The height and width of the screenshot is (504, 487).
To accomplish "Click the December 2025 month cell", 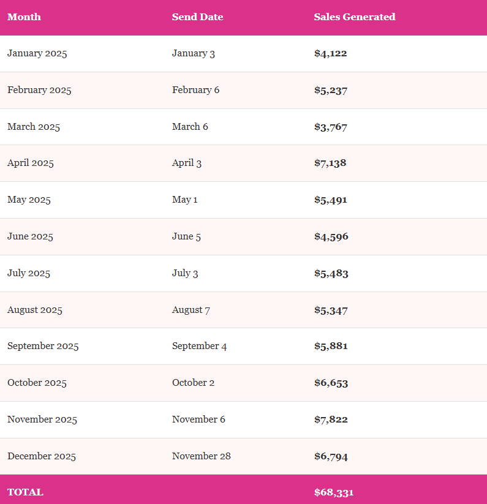I will (x=42, y=456).
